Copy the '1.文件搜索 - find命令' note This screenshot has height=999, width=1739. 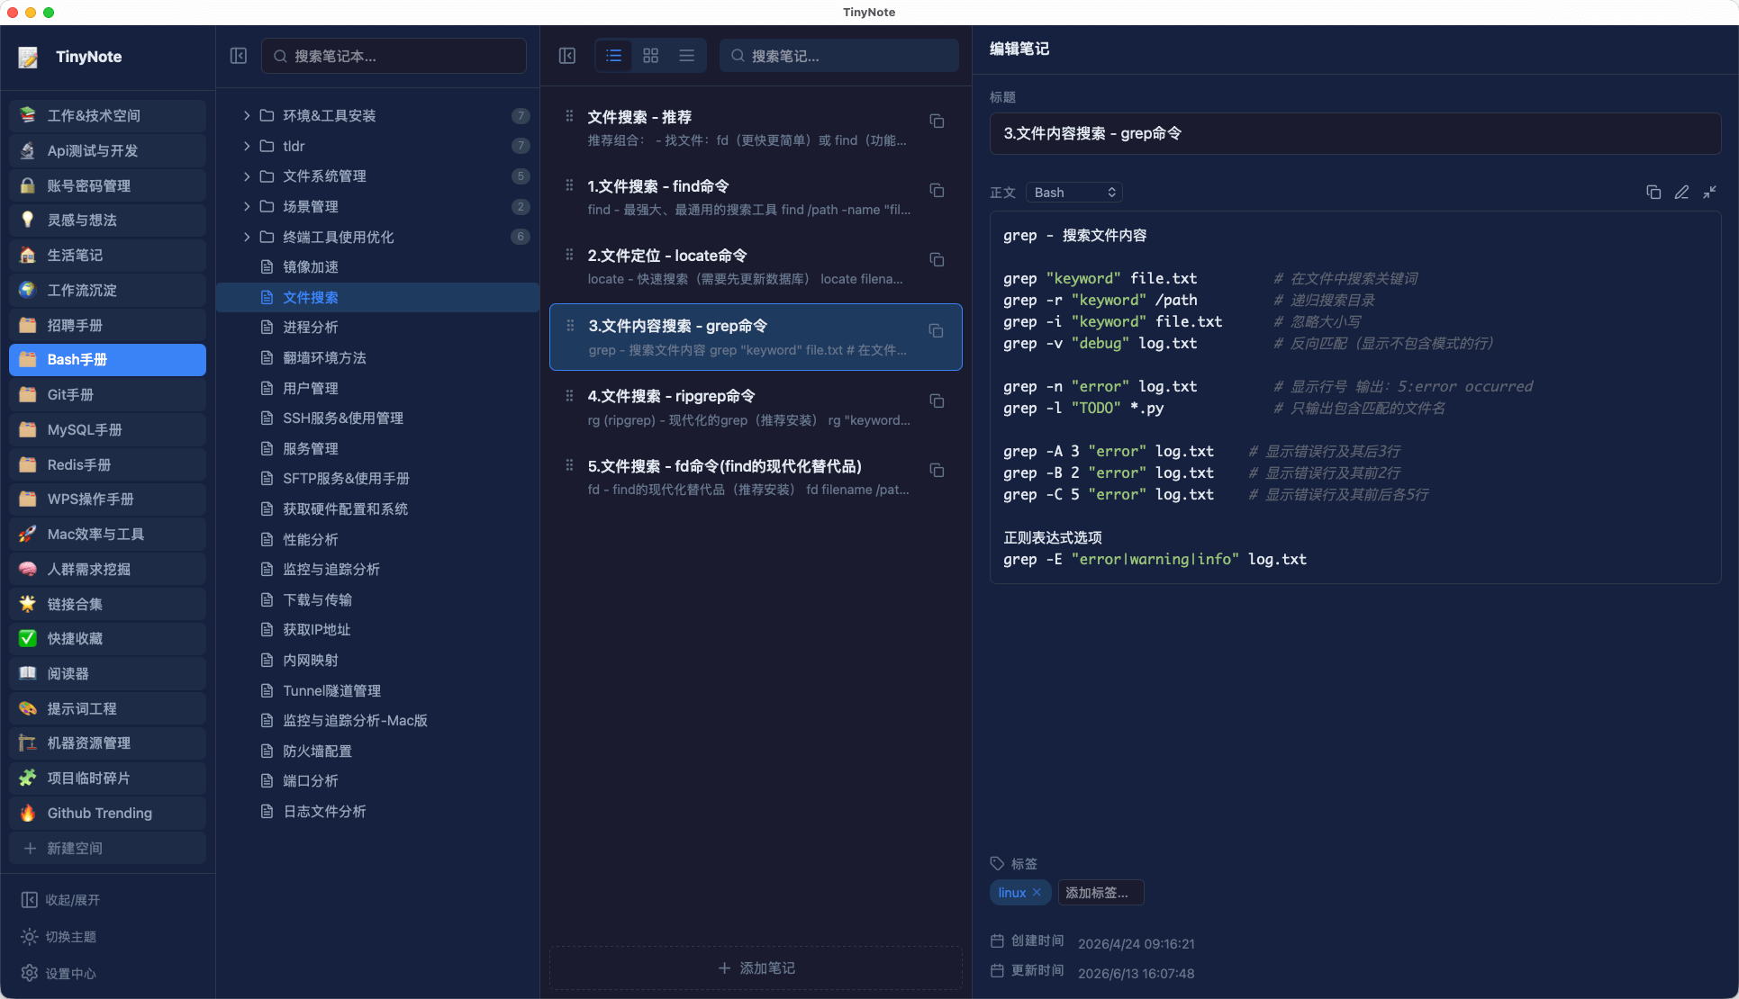click(x=937, y=190)
